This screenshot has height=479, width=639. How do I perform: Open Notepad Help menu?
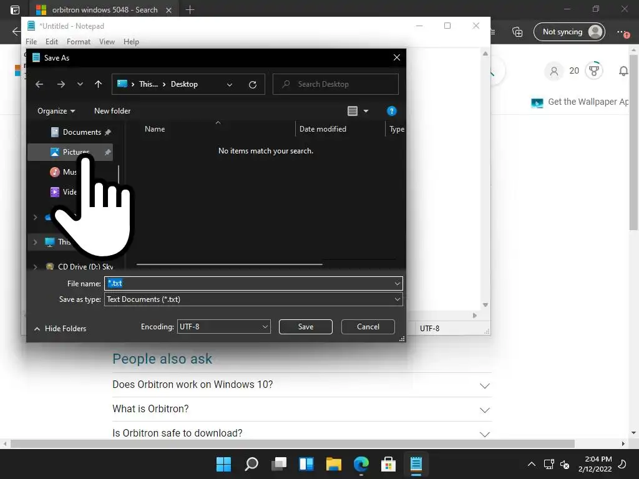click(131, 42)
